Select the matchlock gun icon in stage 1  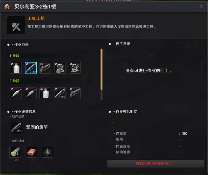[x=45, y=68]
